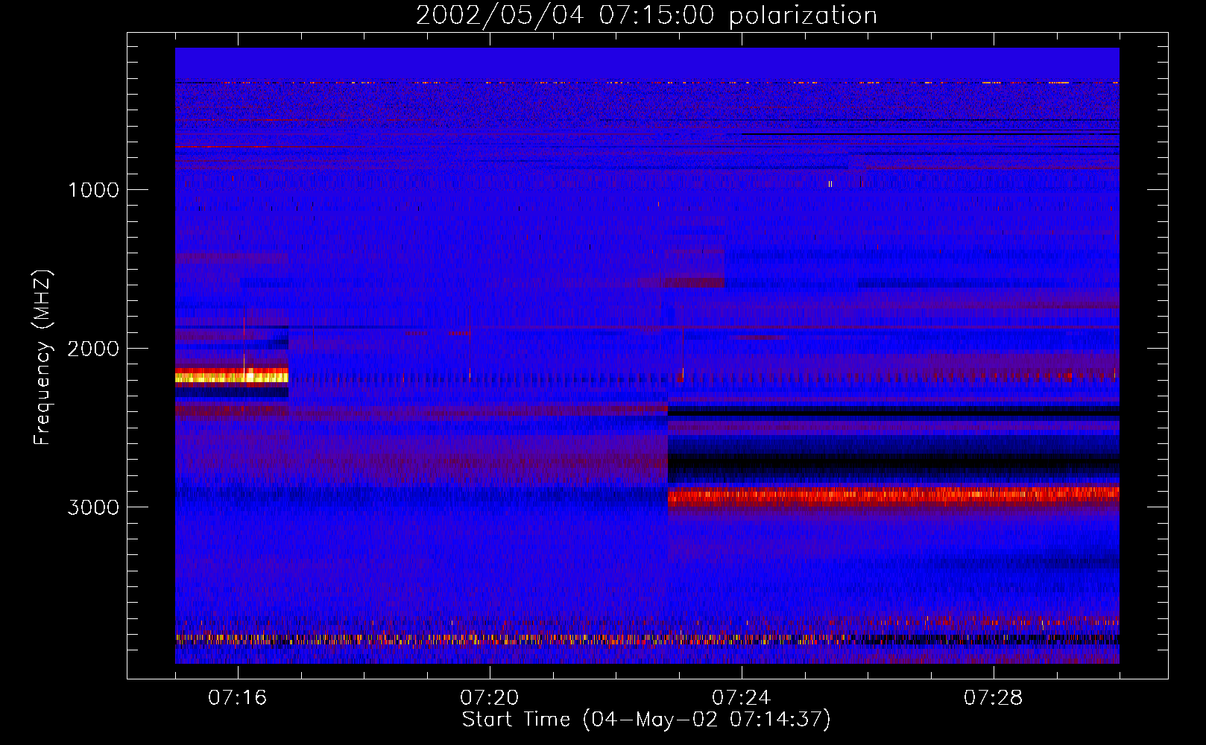Click the bright yellow burst near 2200 MHz
Screen dimensions: 1206x745
232,376
